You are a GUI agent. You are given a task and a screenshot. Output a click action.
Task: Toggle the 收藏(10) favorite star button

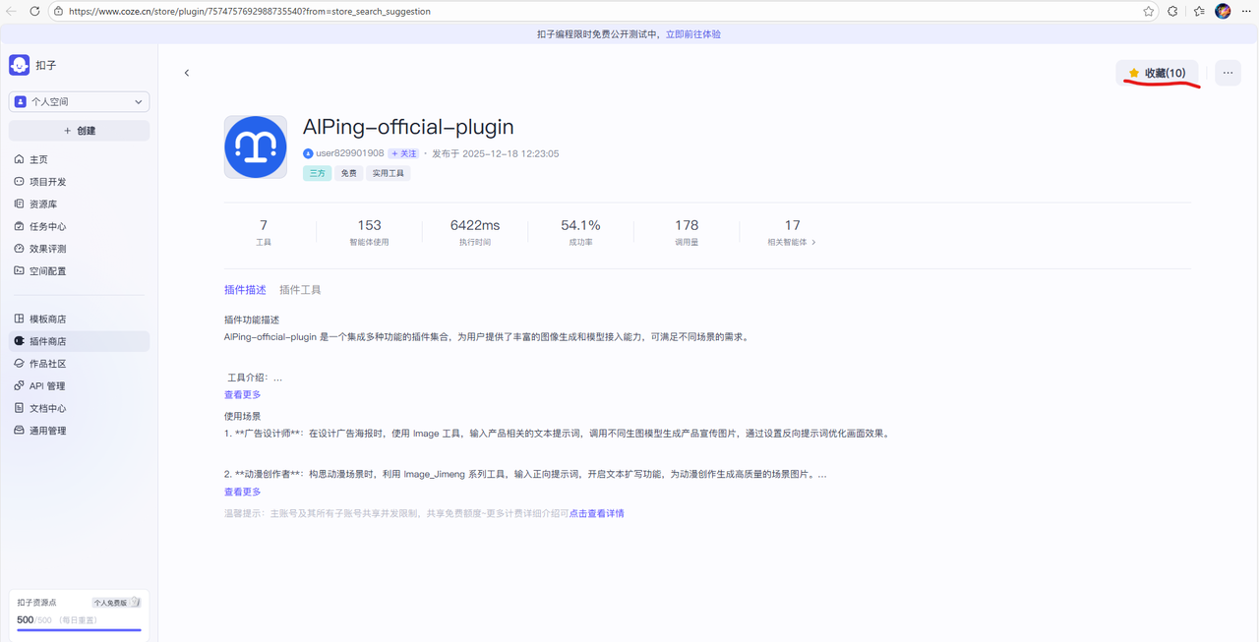pos(1157,73)
